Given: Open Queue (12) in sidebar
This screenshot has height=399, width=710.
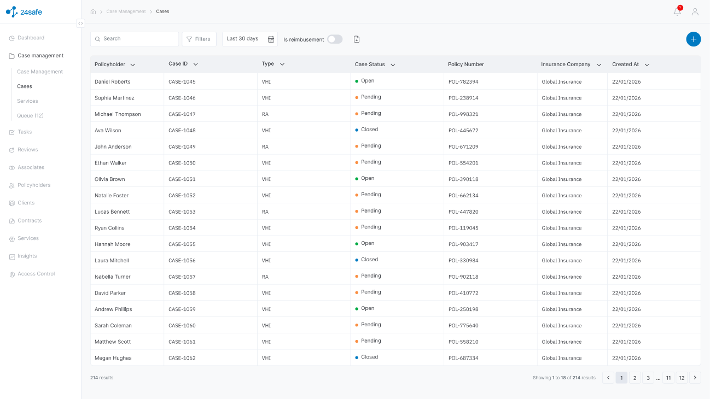Looking at the screenshot, I should [x=30, y=116].
